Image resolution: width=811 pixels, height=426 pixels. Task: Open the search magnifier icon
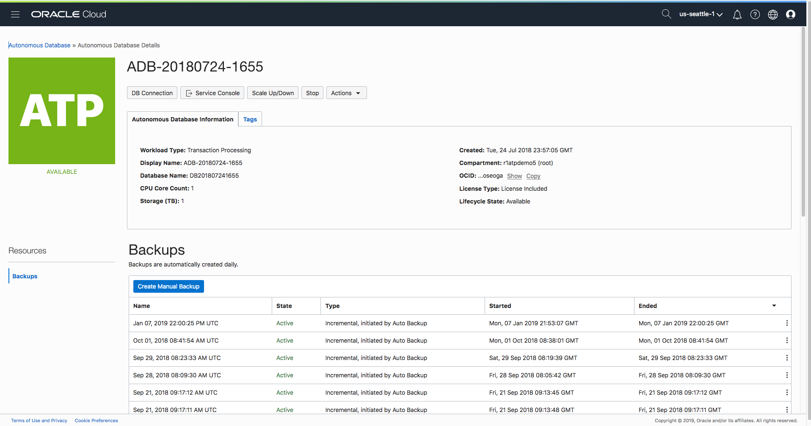pyautogui.click(x=666, y=14)
